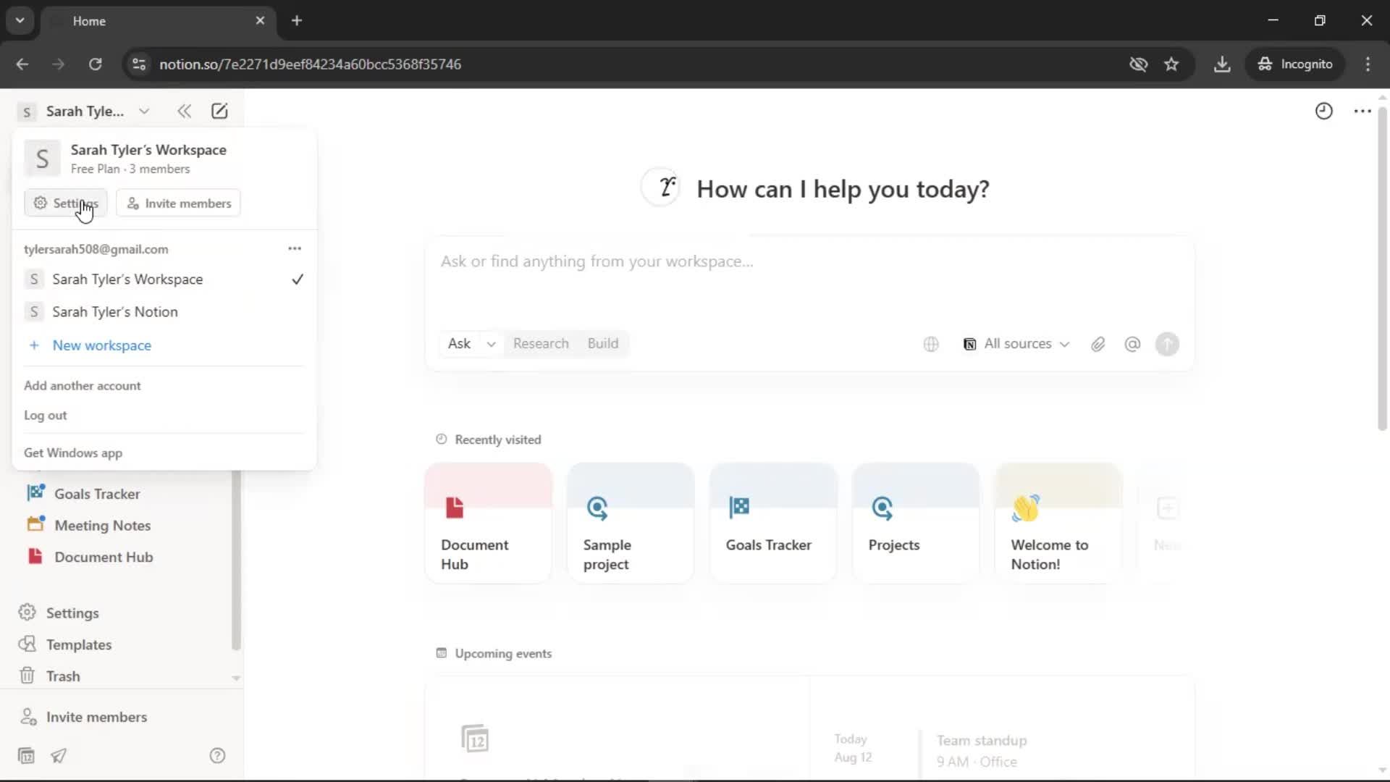Click the browser address bar URL
The height and width of the screenshot is (782, 1390).
click(310, 64)
